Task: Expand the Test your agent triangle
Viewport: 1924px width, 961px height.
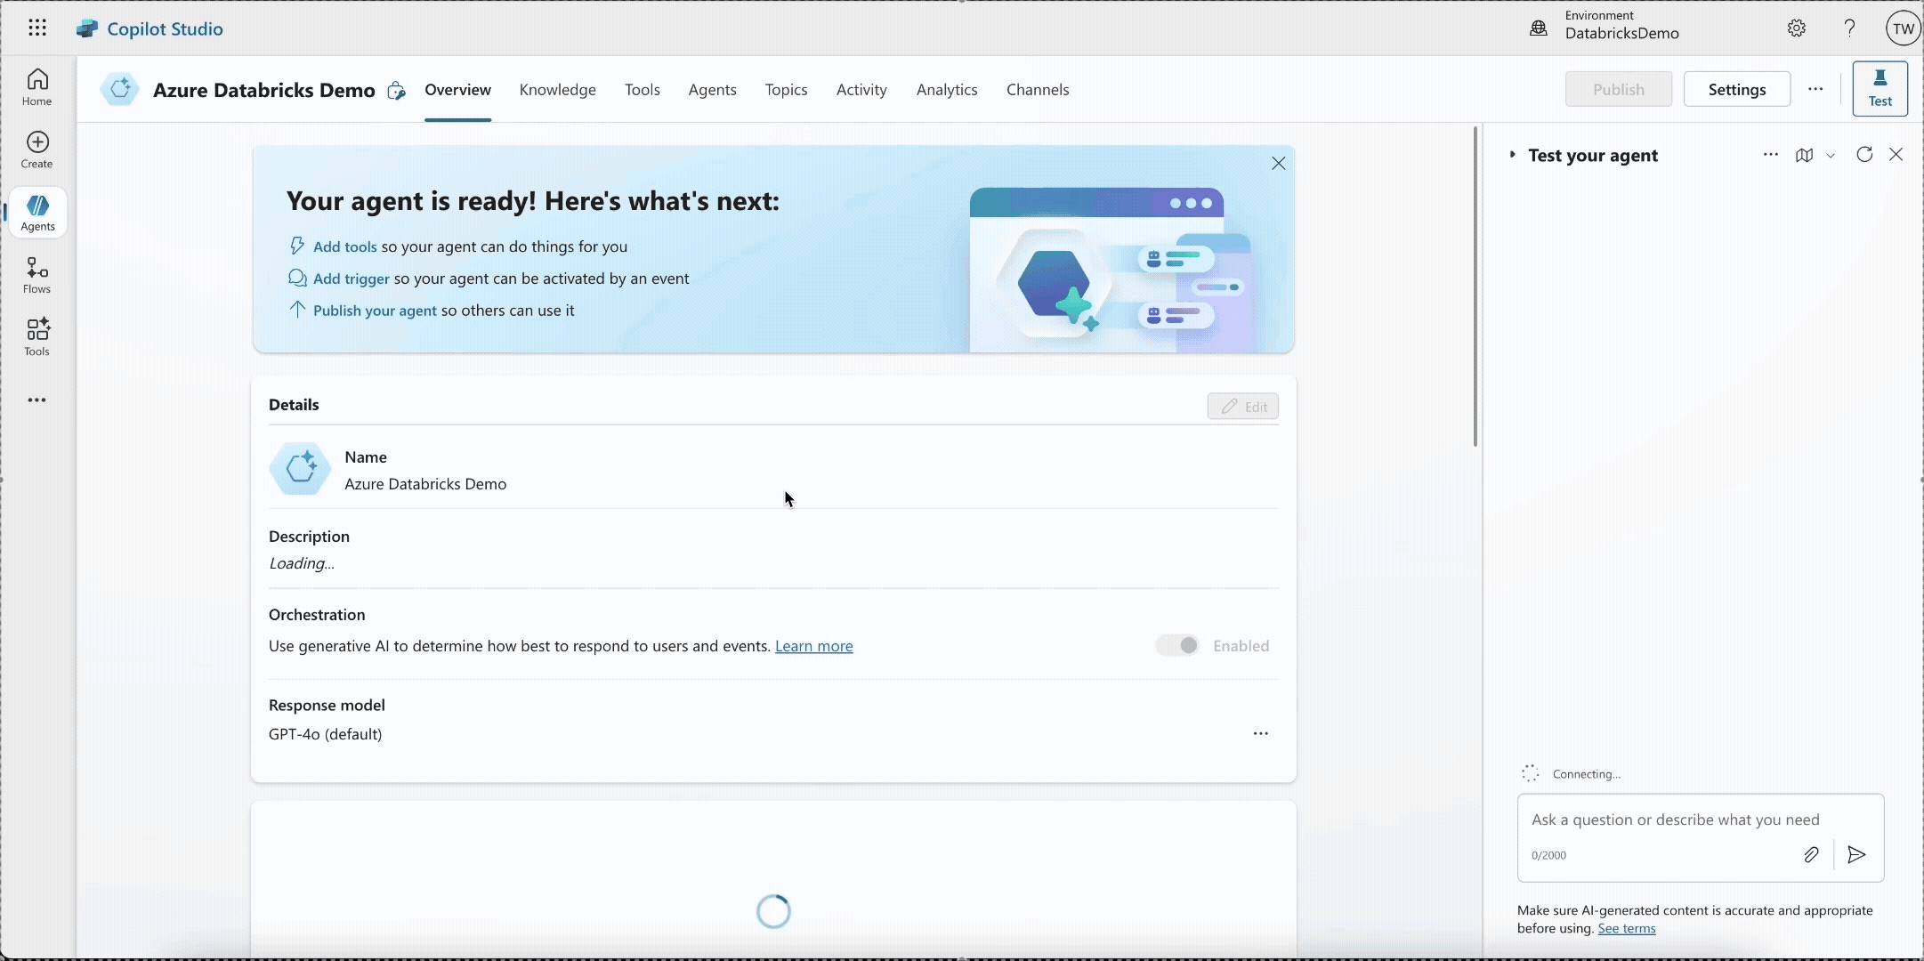Action: [x=1512, y=155]
